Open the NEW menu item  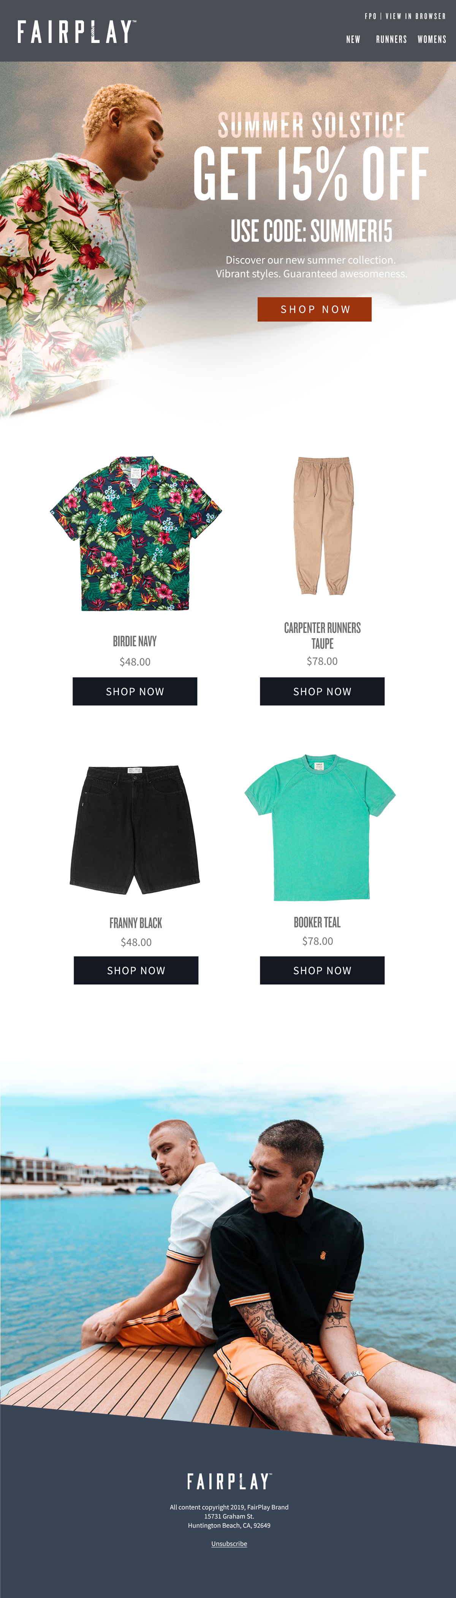(x=353, y=39)
